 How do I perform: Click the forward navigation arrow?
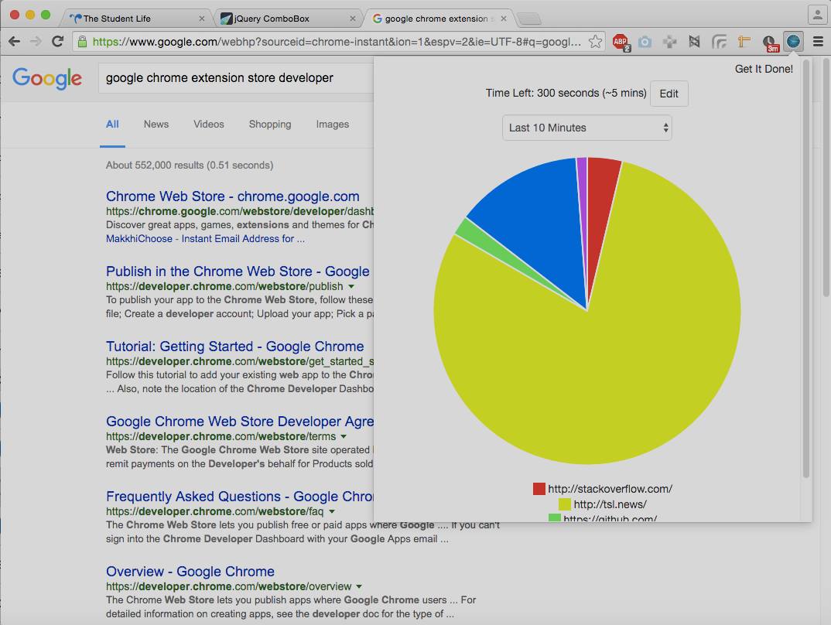pyautogui.click(x=36, y=41)
